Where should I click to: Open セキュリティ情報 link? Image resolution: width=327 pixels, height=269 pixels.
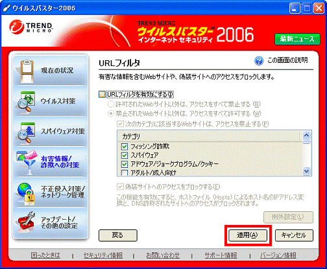[103, 255]
